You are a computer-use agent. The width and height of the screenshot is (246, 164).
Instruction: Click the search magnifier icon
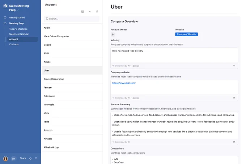[47, 19]
